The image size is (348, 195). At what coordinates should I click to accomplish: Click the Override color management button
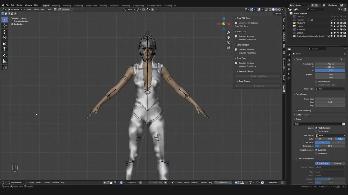[337, 163]
